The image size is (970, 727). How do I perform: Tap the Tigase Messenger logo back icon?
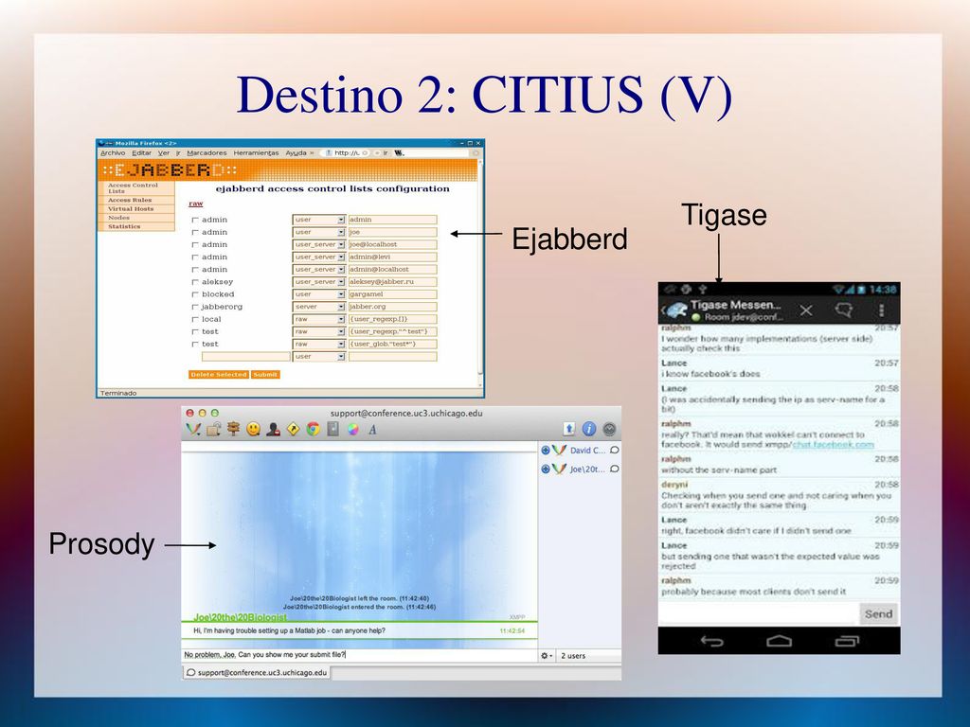pos(675,310)
